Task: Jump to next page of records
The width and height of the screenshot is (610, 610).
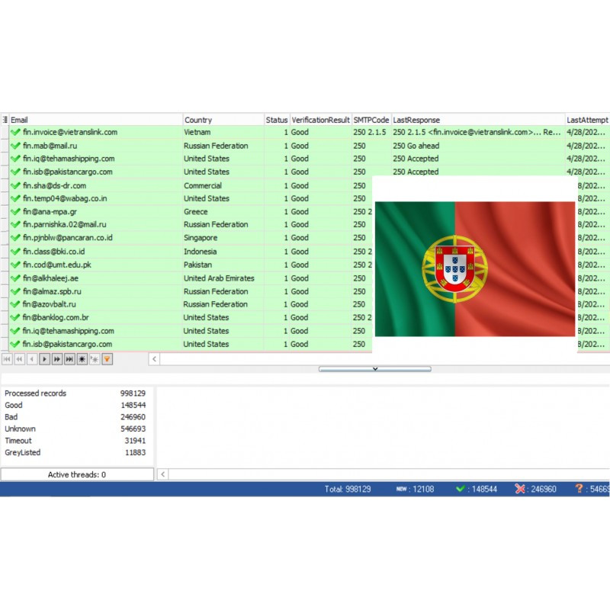Action: click(x=57, y=358)
